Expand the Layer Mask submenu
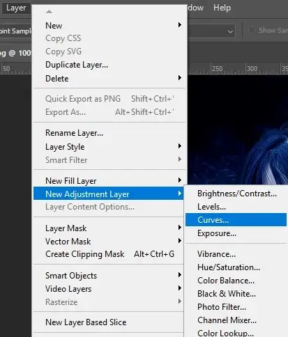288x337 pixels. 109,228
